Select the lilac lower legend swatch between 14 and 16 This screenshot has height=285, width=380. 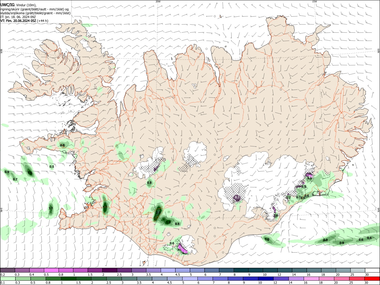pyautogui.click(x=296, y=278)
